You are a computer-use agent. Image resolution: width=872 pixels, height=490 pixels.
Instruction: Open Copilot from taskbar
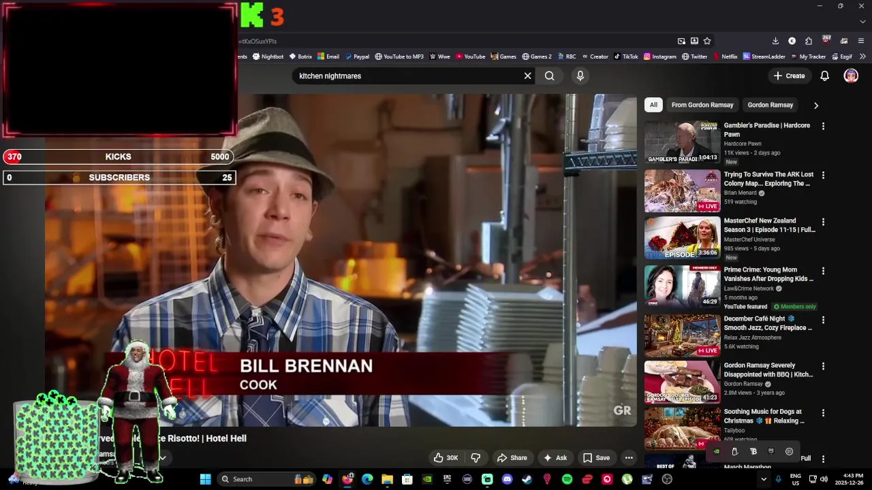327,479
